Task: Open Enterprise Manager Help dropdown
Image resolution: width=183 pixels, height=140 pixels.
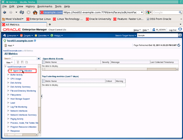Action: pos(145,30)
